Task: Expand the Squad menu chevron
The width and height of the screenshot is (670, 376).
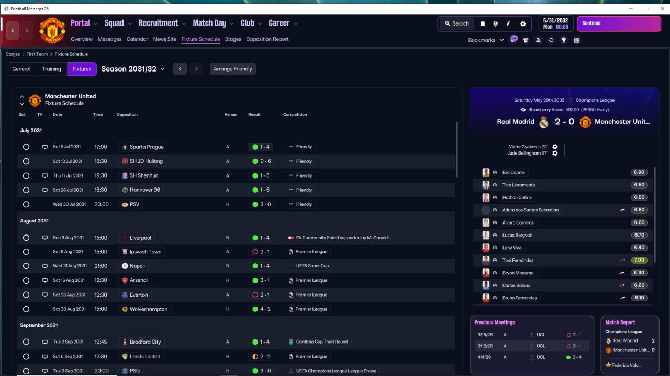Action: click(x=129, y=24)
